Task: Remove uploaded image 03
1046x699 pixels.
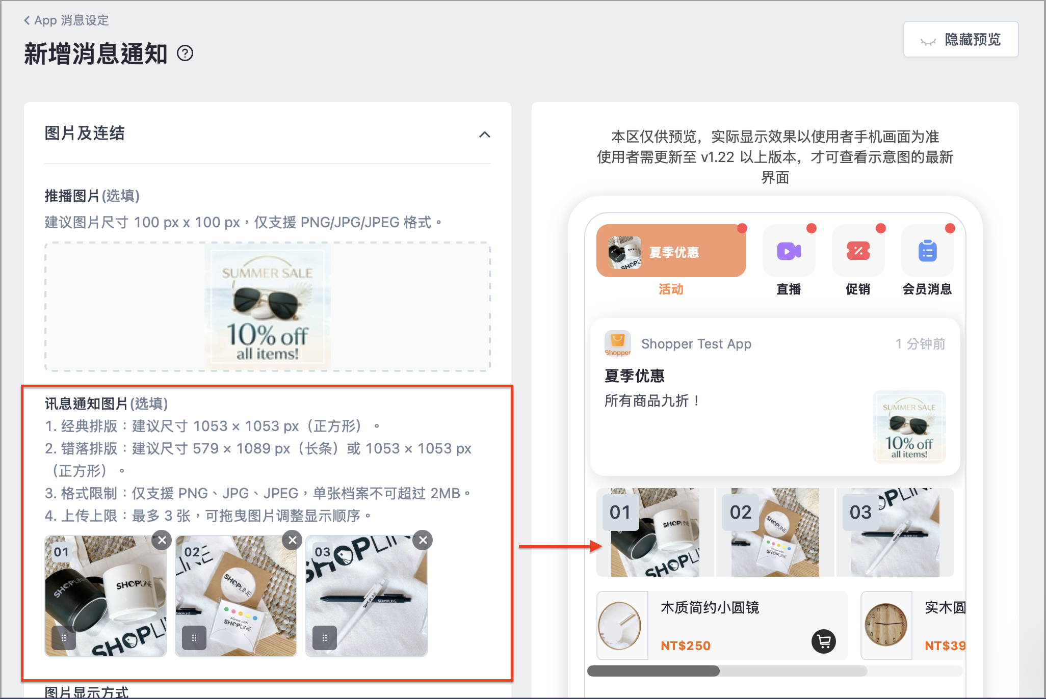Action: click(x=423, y=540)
